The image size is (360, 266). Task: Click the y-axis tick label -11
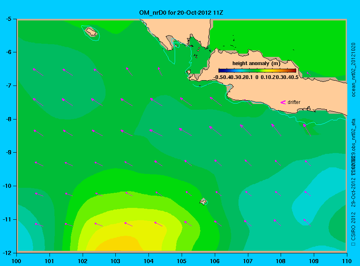[x=7, y=219]
